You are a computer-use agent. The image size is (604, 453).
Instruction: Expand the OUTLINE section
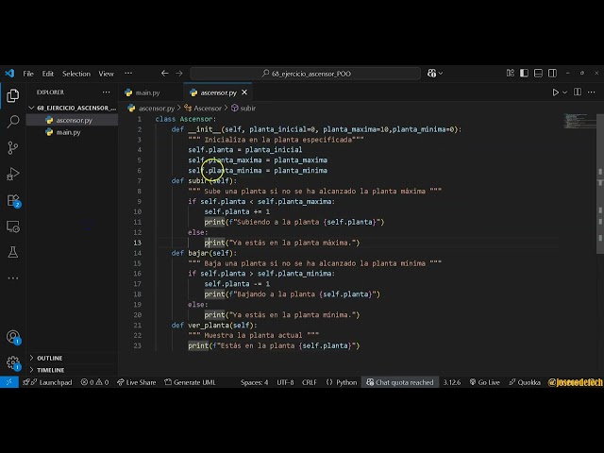click(x=73, y=358)
